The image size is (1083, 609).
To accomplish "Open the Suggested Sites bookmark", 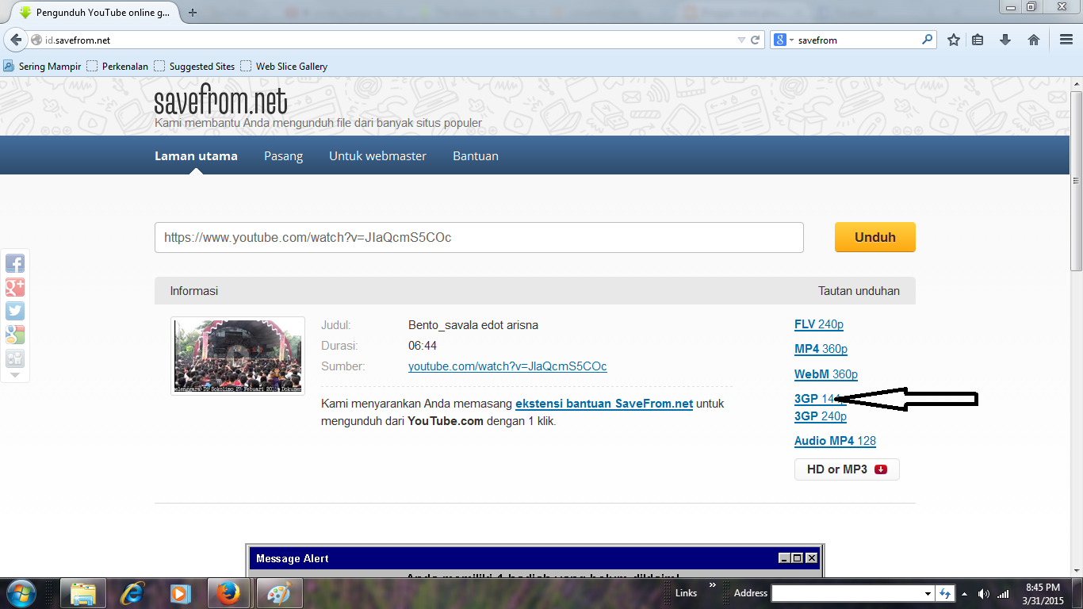I will coord(194,67).
